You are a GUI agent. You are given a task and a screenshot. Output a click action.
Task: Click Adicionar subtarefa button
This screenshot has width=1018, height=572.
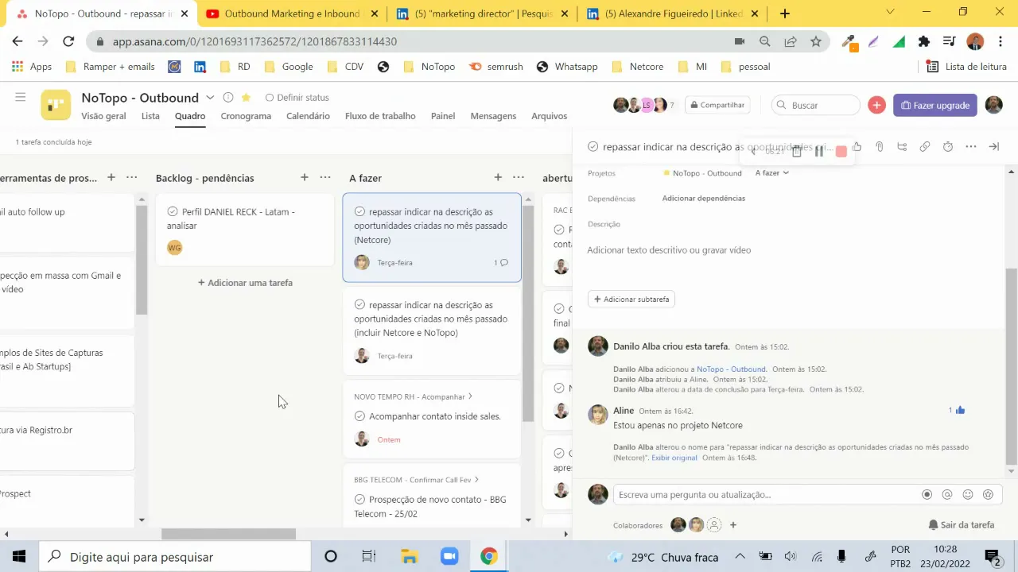(631, 300)
